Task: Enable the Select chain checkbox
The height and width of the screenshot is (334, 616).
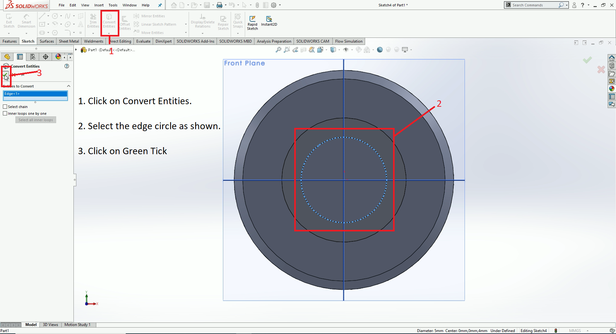Action: (x=5, y=107)
